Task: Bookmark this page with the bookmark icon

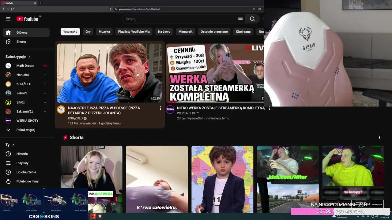Action: 110,9
